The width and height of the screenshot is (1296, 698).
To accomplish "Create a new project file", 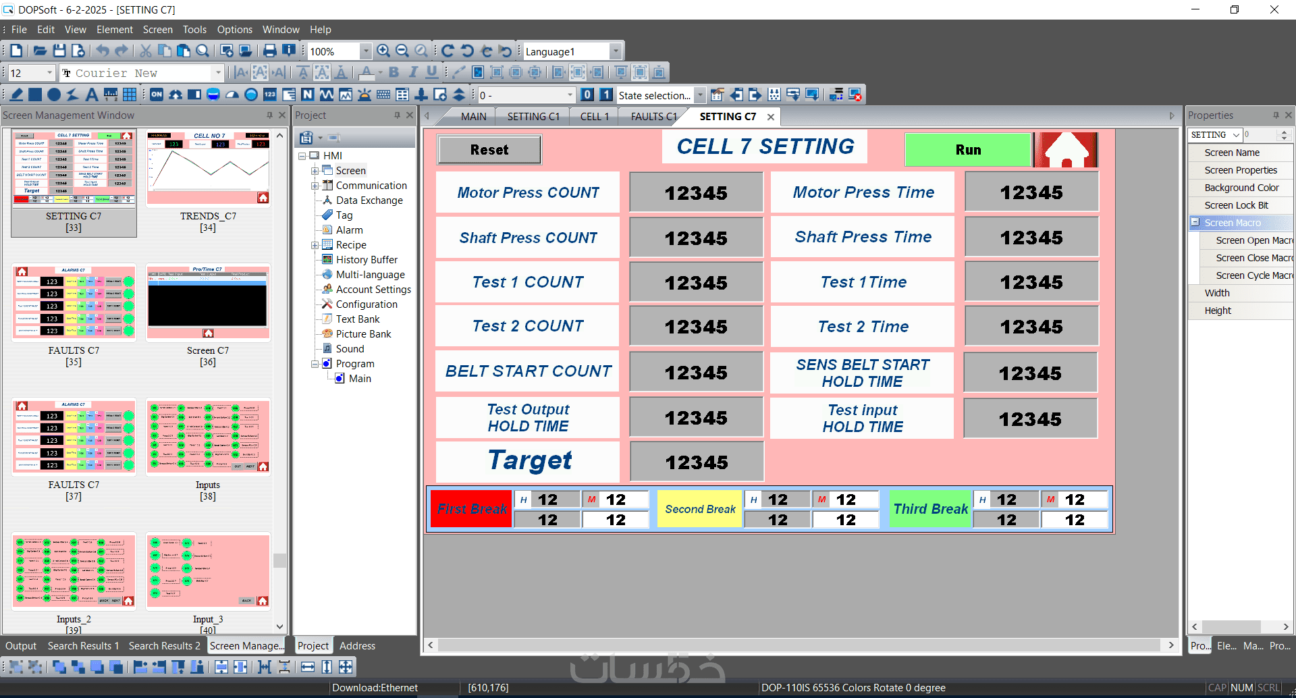I will (x=16, y=51).
